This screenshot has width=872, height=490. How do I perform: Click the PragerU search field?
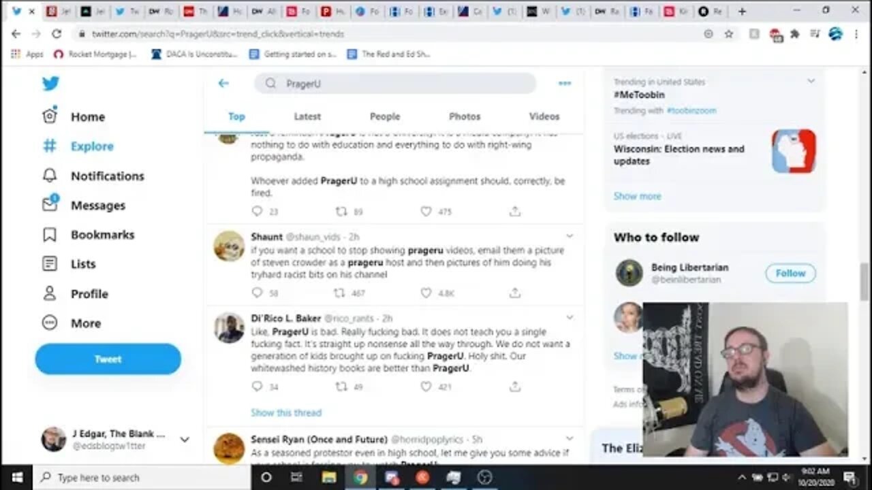point(395,83)
